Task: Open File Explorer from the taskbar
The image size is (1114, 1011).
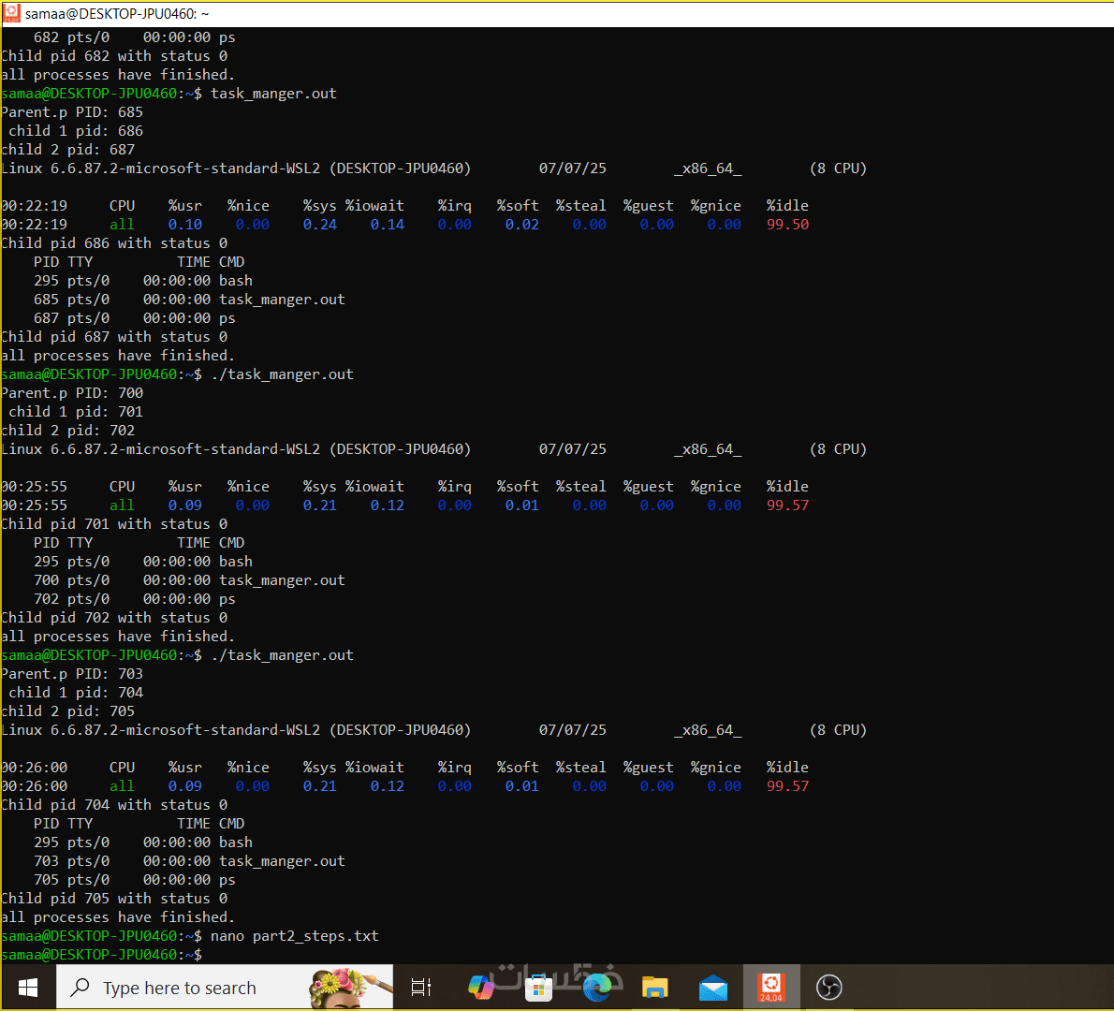Action: tap(655, 988)
